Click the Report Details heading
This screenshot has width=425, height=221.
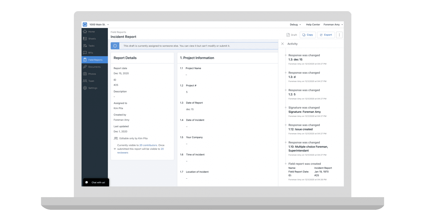[x=125, y=58]
